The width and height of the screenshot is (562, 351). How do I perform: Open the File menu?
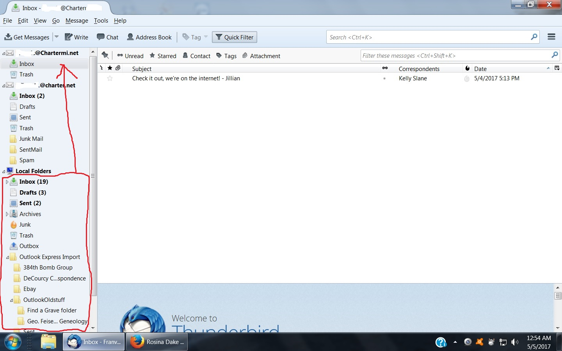click(x=7, y=21)
